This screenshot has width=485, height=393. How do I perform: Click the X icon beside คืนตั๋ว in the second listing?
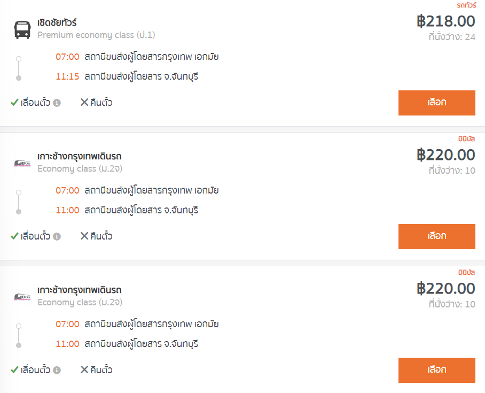point(84,236)
